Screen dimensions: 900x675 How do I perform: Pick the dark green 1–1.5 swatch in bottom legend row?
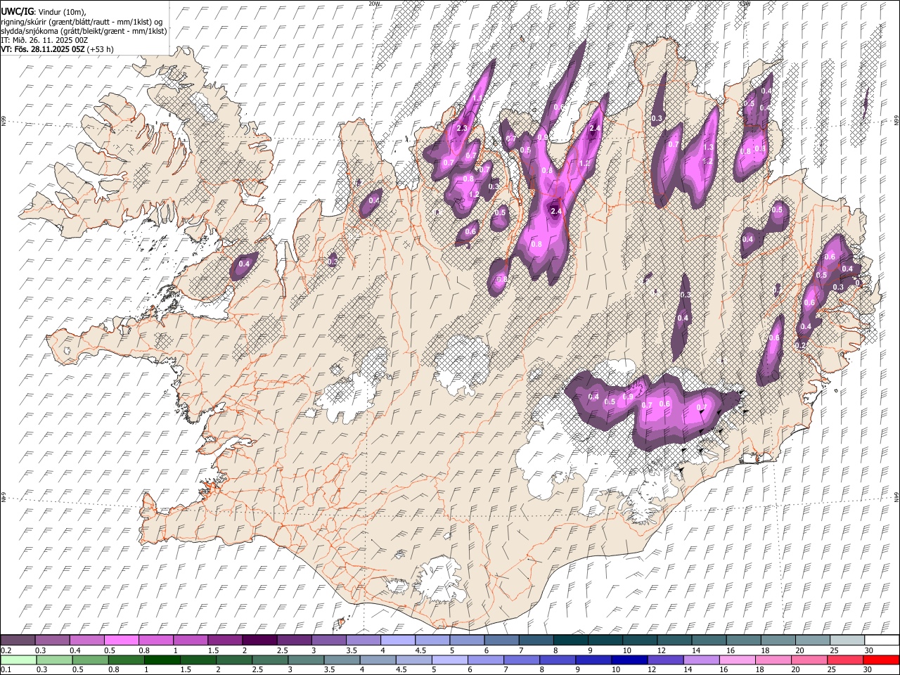coord(162,660)
